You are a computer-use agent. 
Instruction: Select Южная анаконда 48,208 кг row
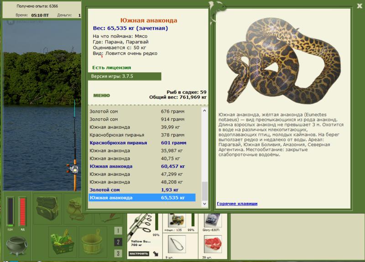(x=142, y=182)
